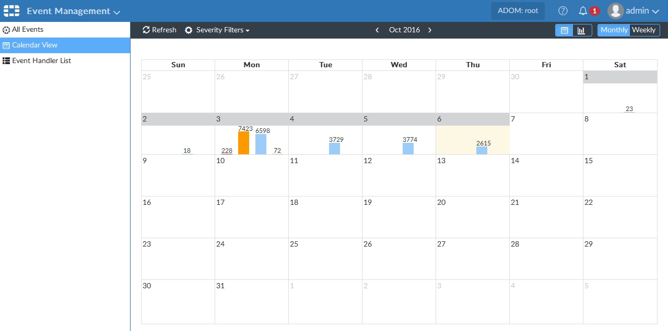Select the Oct 30 calendar cell
The image size is (668, 331).
coord(178,301)
